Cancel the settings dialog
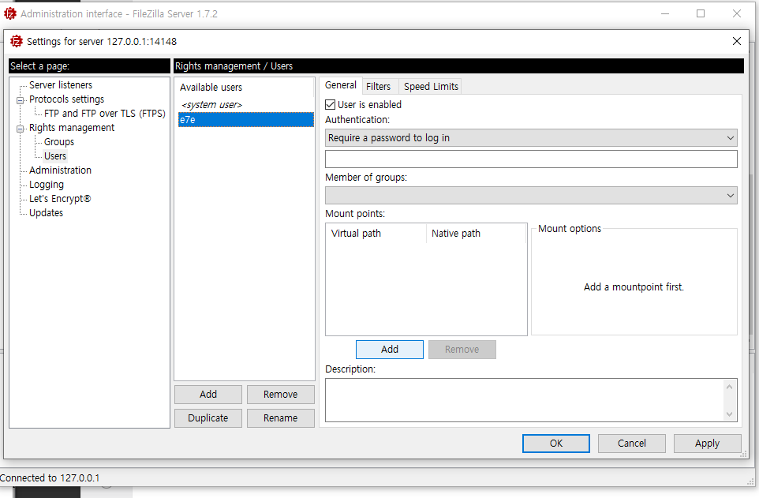The image size is (759, 498). 632,444
